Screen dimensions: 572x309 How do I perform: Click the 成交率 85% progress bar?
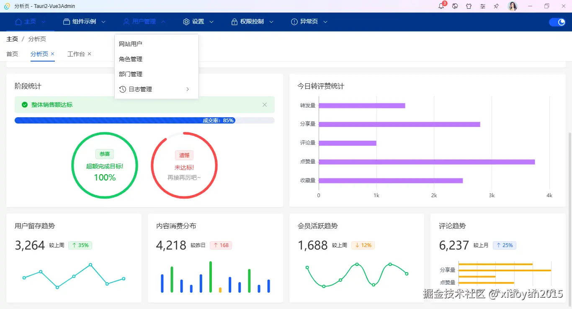pyautogui.click(x=144, y=121)
